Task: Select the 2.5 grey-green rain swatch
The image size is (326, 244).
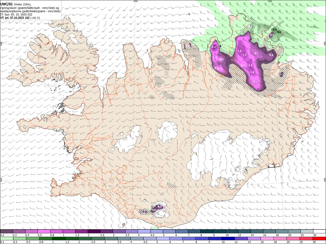Action: 98,238
